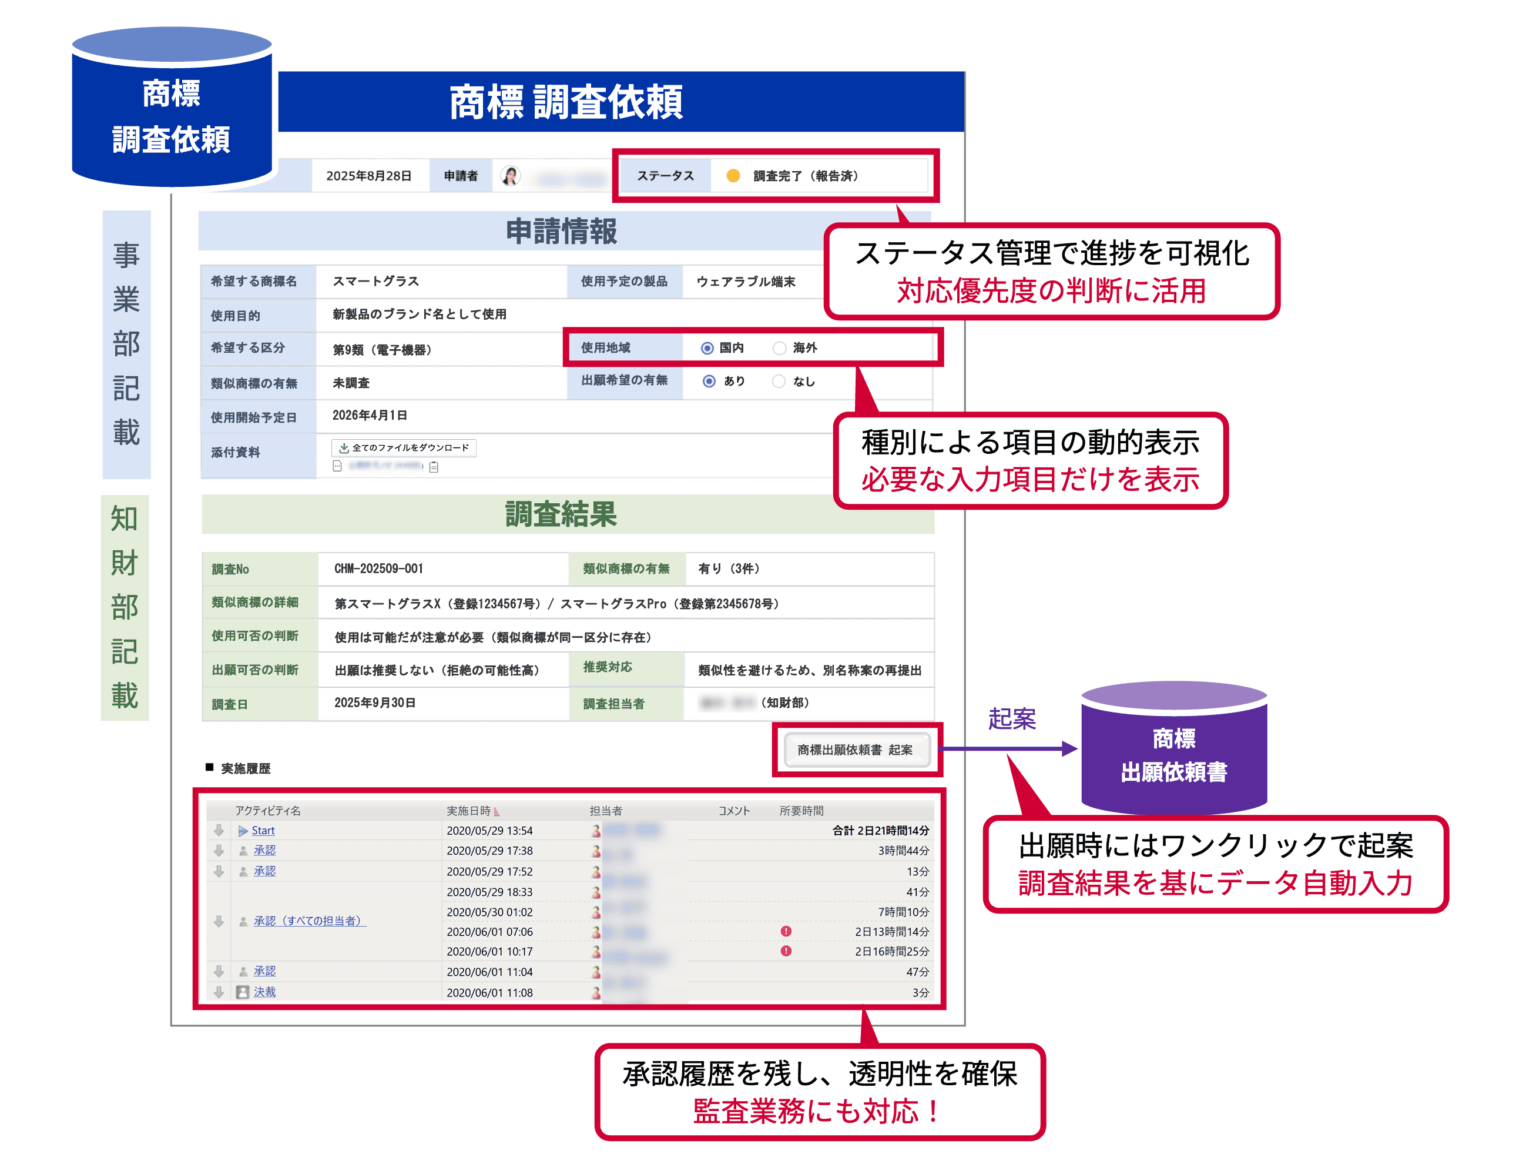Choose なし for 出願希望の有無
Screen dimensions: 1516x1164
(x=779, y=381)
